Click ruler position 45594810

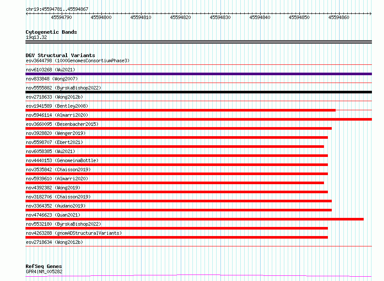click(x=141, y=17)
